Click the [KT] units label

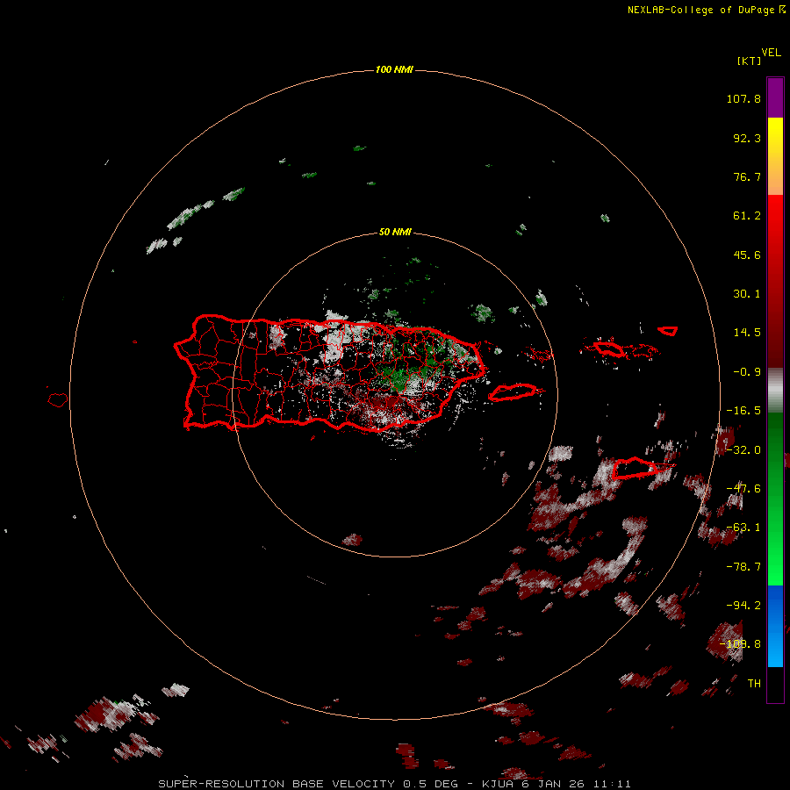click(750, 61)
